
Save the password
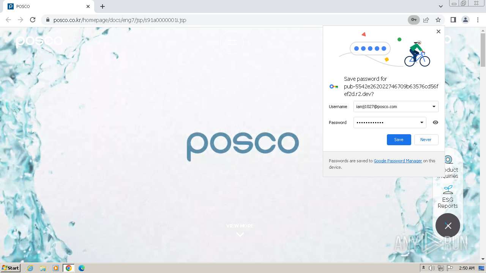click(399, 140)
